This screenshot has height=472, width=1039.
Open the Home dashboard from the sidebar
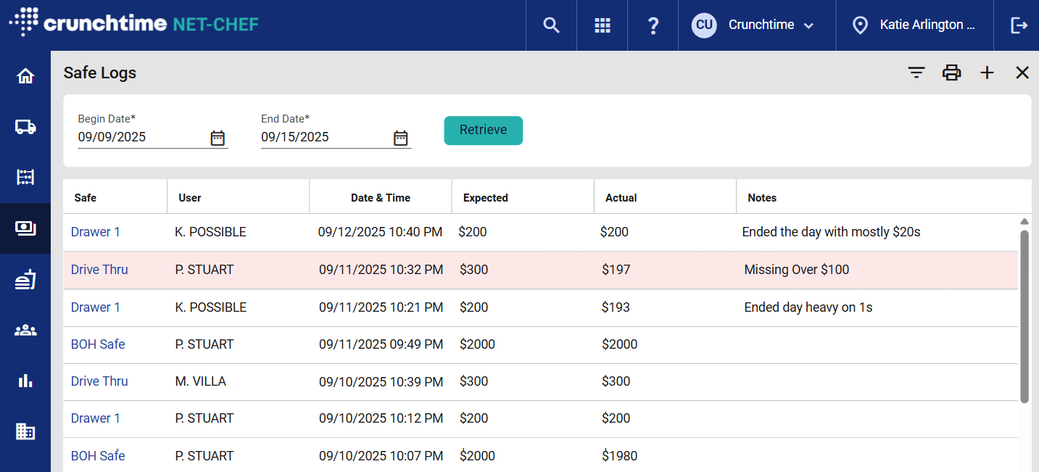point(25,75)
